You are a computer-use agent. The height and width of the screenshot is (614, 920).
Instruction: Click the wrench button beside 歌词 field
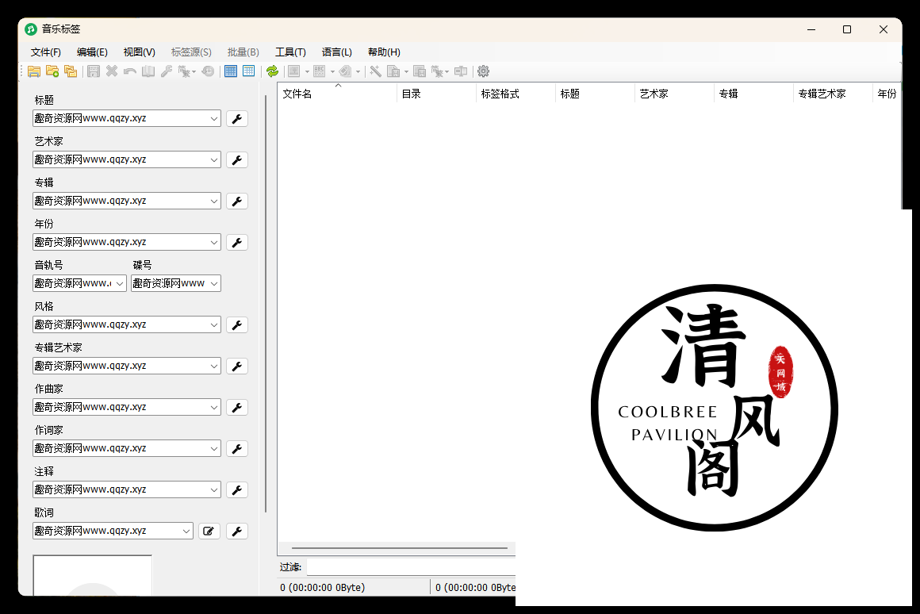237,531
